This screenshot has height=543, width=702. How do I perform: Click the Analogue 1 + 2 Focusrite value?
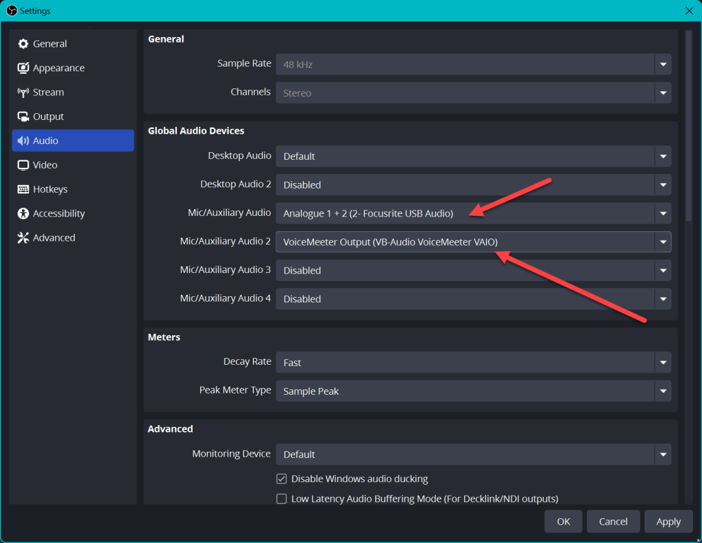[x=368, y=213]
